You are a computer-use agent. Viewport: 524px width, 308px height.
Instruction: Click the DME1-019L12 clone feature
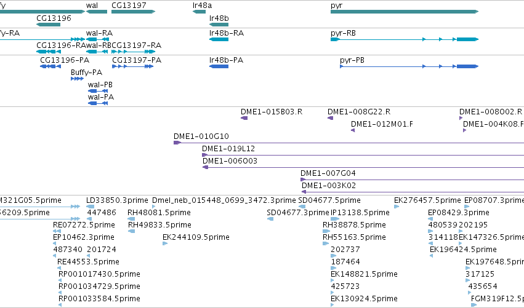tap(363, 155)
